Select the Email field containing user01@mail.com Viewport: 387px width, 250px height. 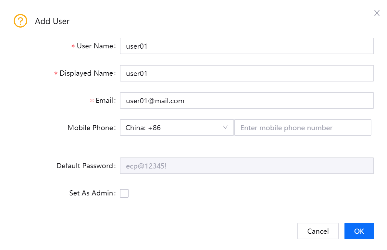pyautogui.click(x=246, y=101)
